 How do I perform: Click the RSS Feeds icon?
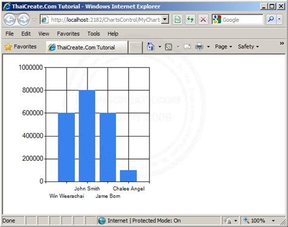click(168, 47)
